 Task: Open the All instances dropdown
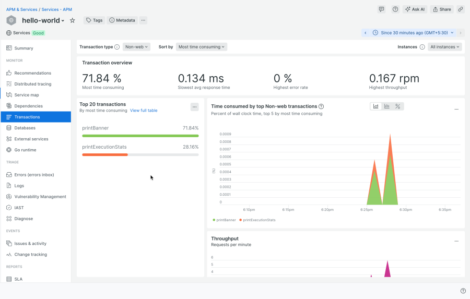[445, 47]
